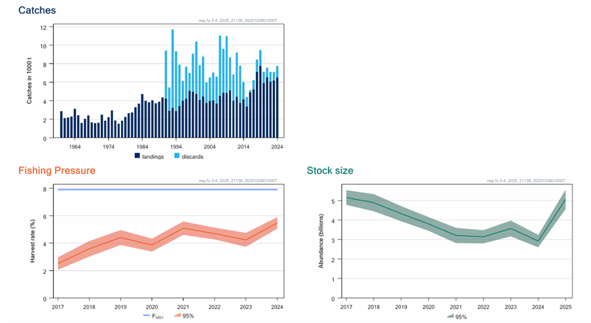Click the dark blue landings legend swatch
The width and height of the screenshot is (591, 323).
(x=137, y=156)
